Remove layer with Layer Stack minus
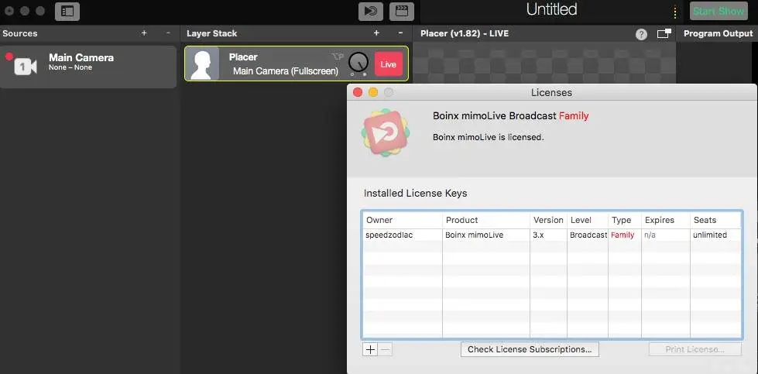This screenshot has height=374, width=758. [400, 33]
